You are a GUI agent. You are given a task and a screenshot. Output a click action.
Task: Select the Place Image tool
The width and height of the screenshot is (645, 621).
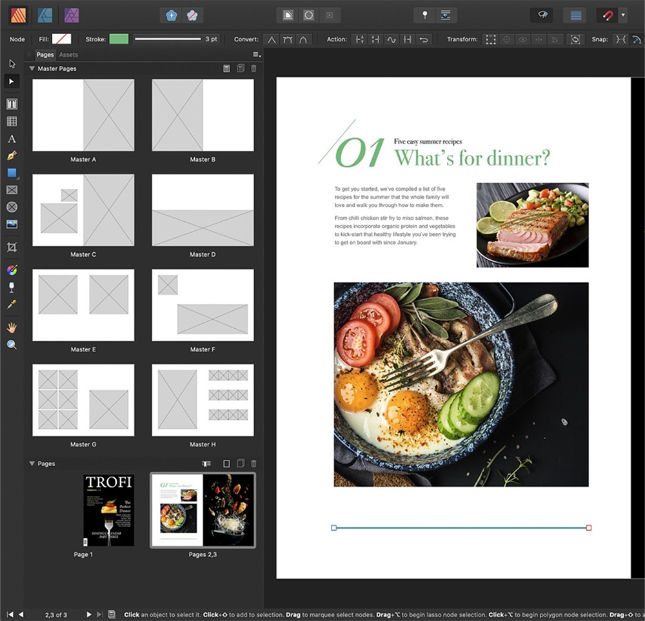tap(12, 224)
